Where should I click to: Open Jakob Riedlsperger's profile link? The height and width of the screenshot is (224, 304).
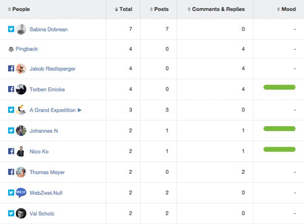53,69
